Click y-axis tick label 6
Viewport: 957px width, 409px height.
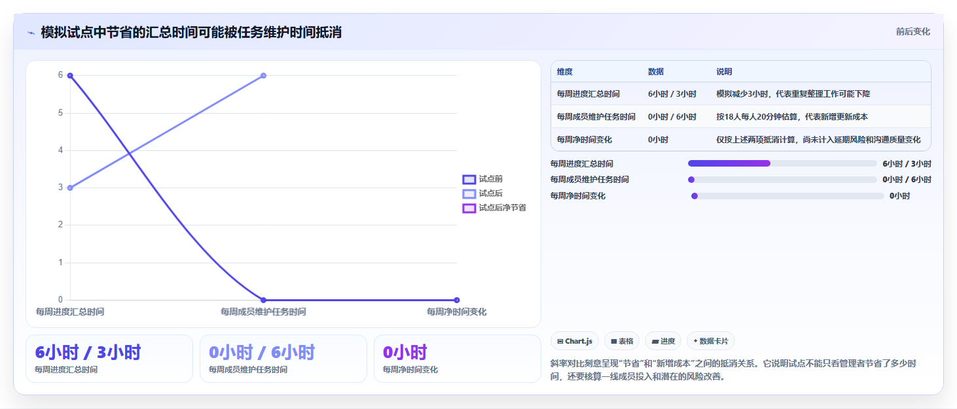pos(60,76)
